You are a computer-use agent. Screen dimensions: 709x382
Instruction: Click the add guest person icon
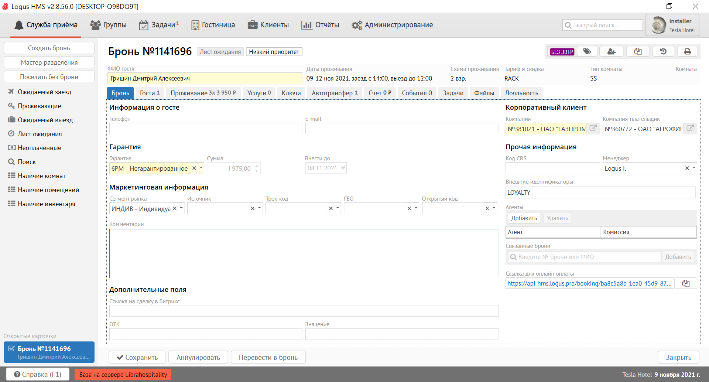(x=612, y=52)
